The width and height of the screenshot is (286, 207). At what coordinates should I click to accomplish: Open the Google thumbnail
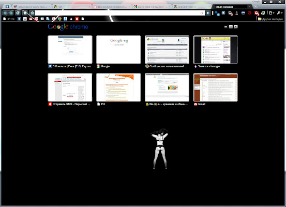[118, 50]
